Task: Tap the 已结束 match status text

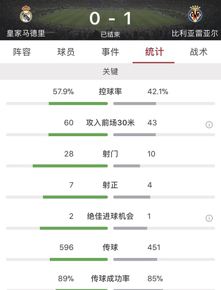Action: [110, 35]
